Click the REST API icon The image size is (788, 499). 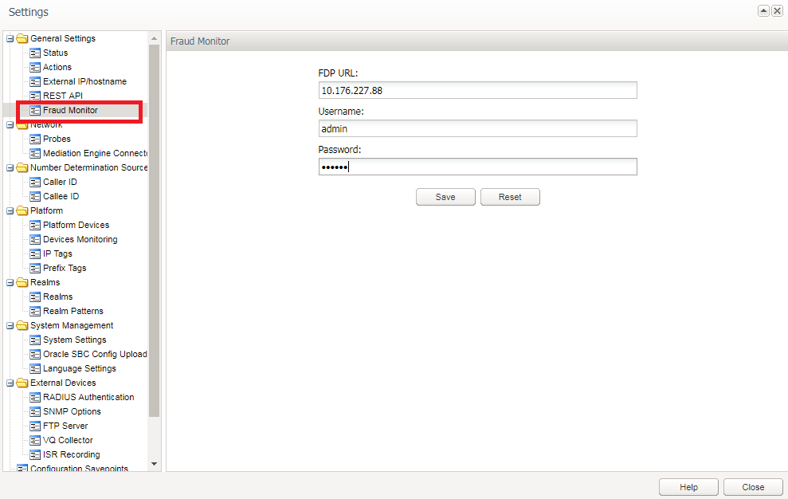35,95
